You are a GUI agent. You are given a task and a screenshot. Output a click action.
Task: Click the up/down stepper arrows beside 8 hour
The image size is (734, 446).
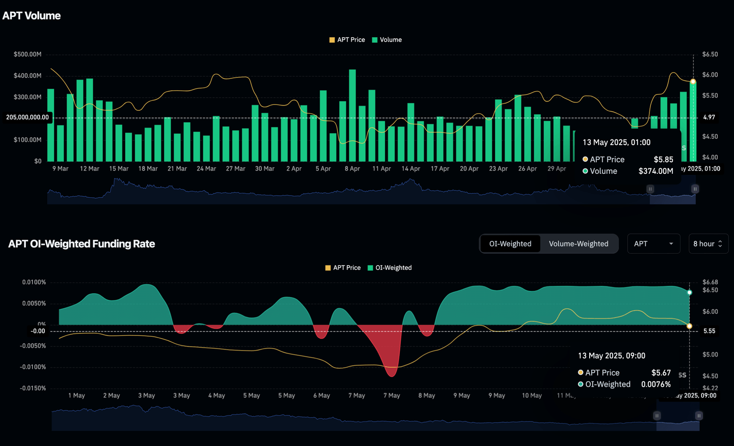(721, 244)
